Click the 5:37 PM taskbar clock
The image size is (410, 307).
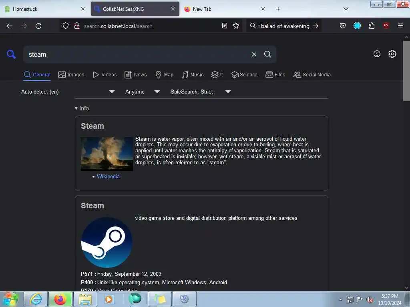click(390, 299)
